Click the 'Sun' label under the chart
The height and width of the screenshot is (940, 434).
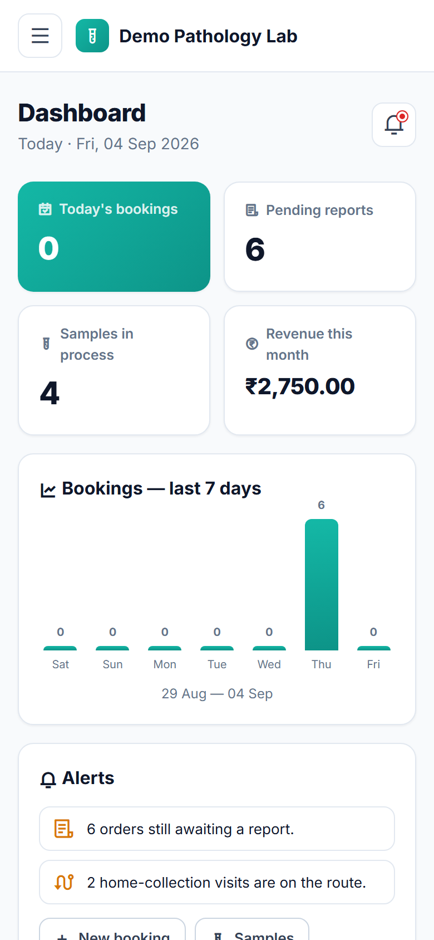112,664
